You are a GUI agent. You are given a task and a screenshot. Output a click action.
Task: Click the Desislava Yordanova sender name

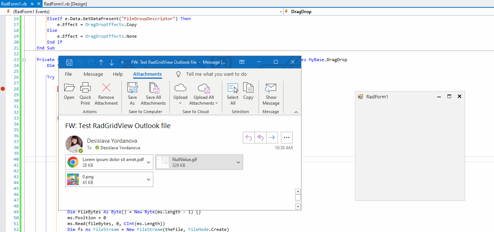(112, 141)
